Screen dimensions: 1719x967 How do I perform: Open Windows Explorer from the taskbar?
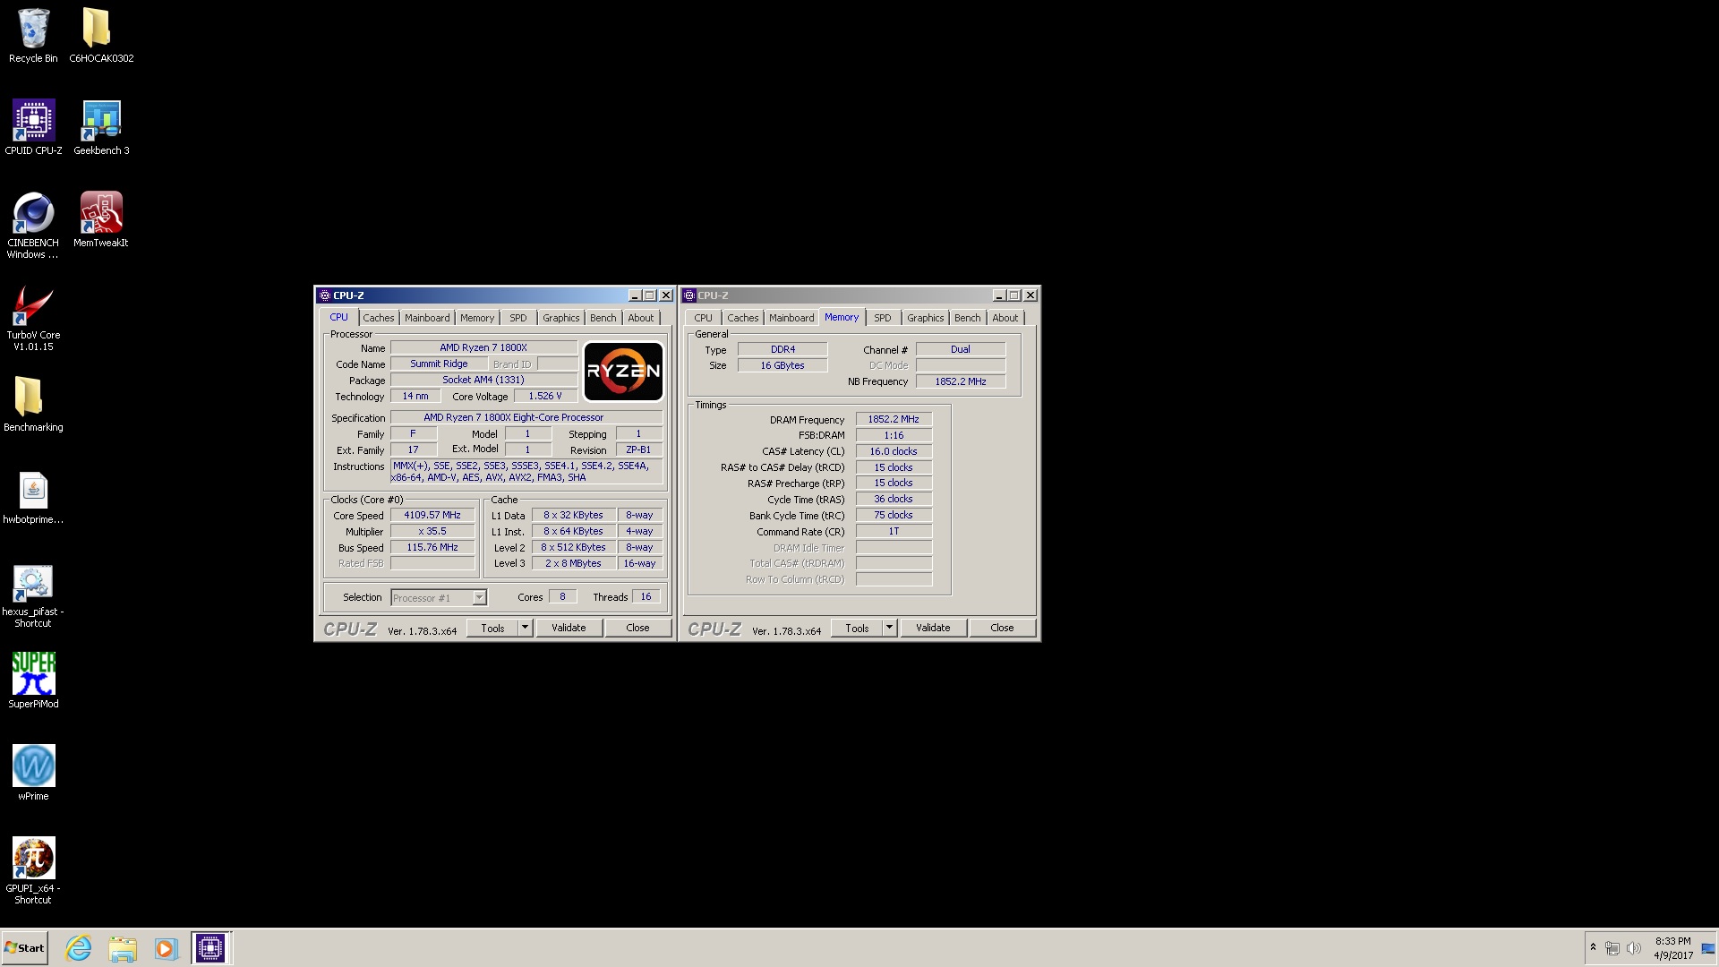pyautogui.click(x=123, y=948)
